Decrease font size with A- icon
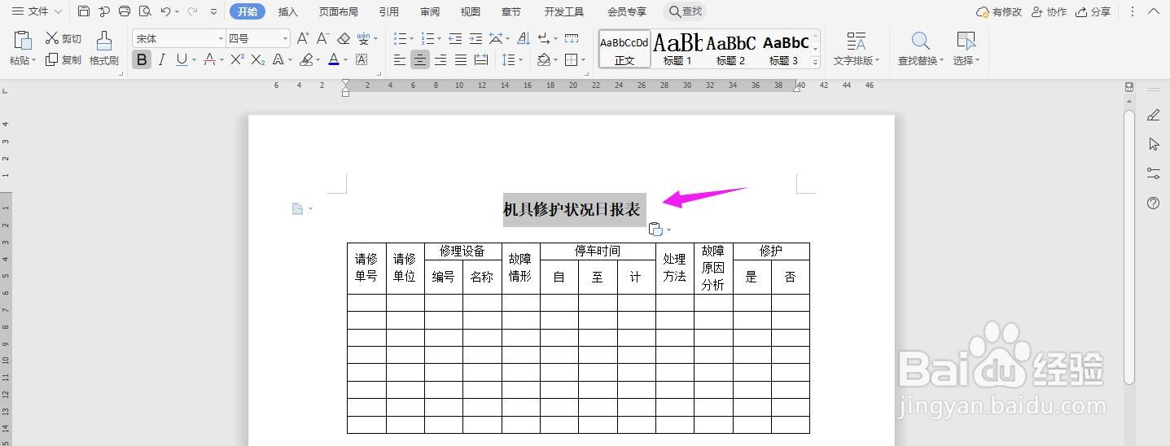The image size is (1170, 446). (322, 38)
